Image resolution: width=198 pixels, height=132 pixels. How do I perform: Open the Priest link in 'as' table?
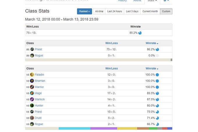38,49
